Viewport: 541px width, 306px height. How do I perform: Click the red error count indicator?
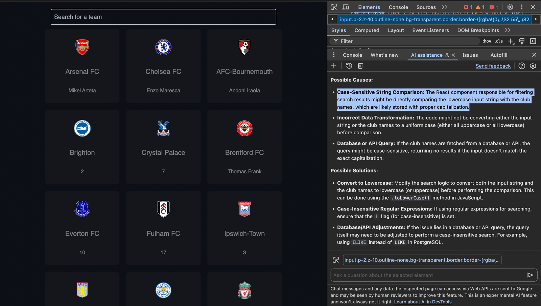(x=468, y=7)
